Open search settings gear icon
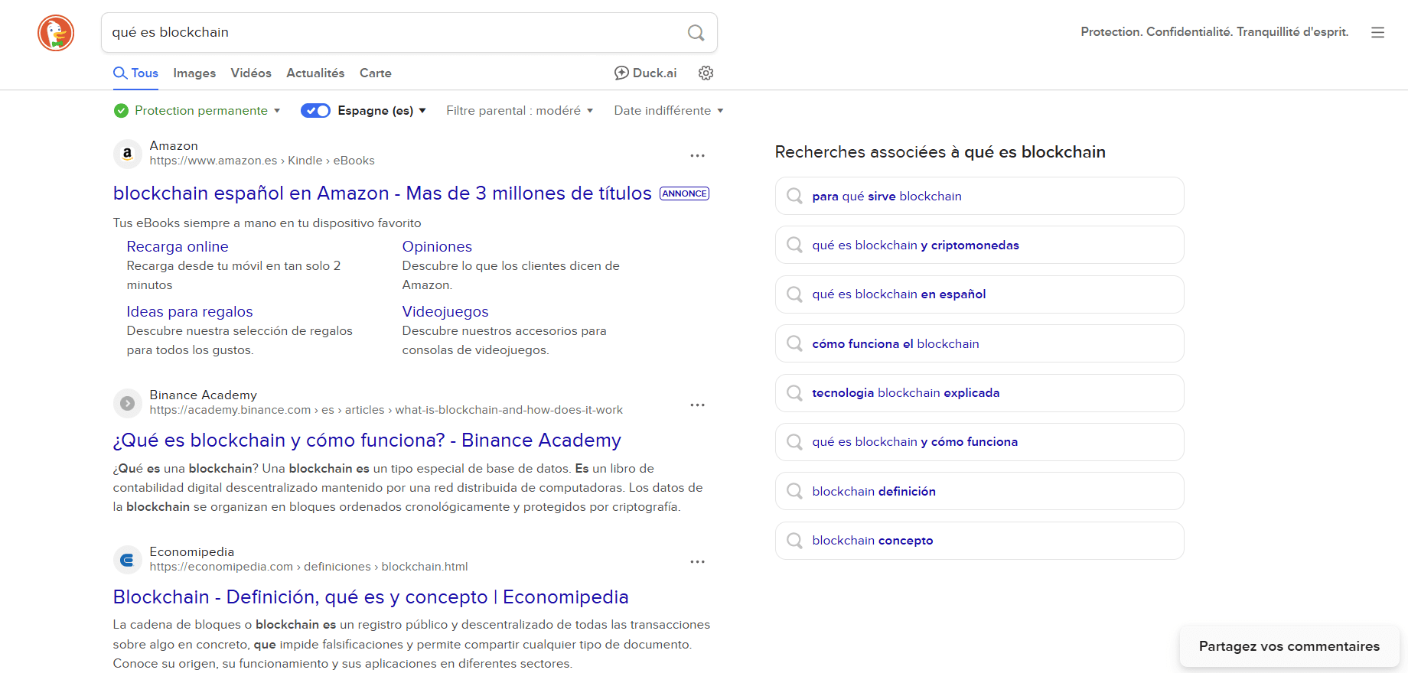 pos(706,73)
